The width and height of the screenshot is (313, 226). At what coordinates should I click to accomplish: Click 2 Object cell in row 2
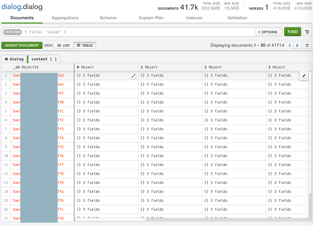click(x=234, y=85)
